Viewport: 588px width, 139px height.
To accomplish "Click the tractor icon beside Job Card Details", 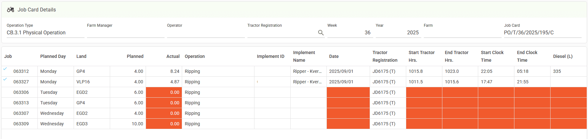I will point(11,10).
